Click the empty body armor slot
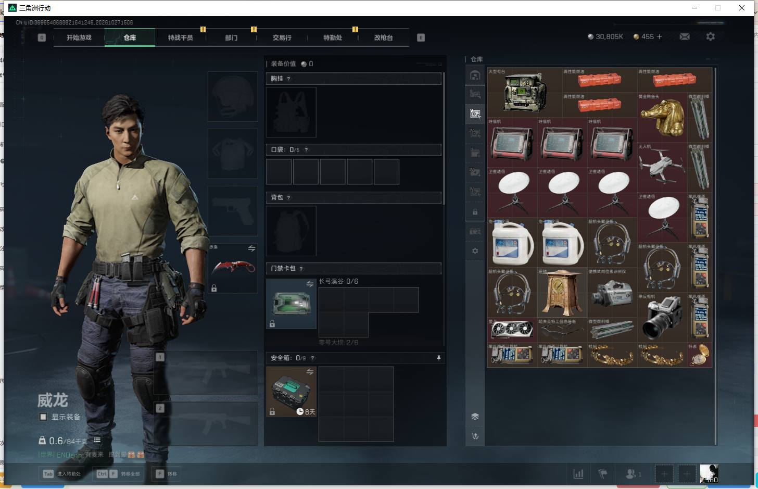758x489 pixels. coord(233,154)
